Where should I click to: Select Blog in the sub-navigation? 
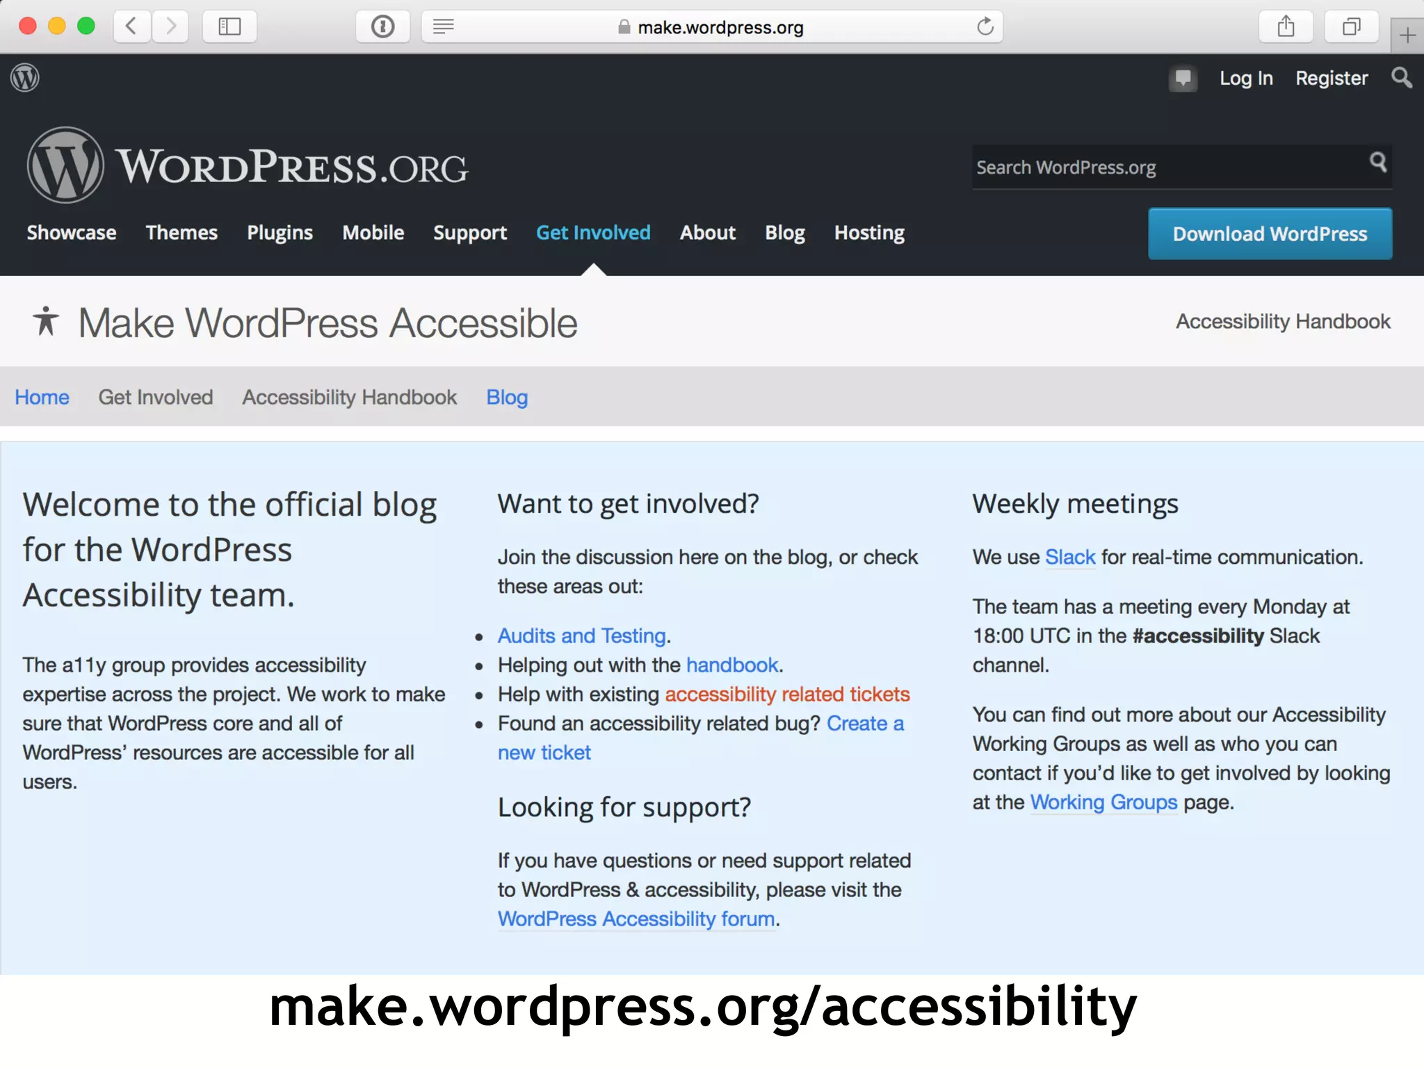pos(507,397)
